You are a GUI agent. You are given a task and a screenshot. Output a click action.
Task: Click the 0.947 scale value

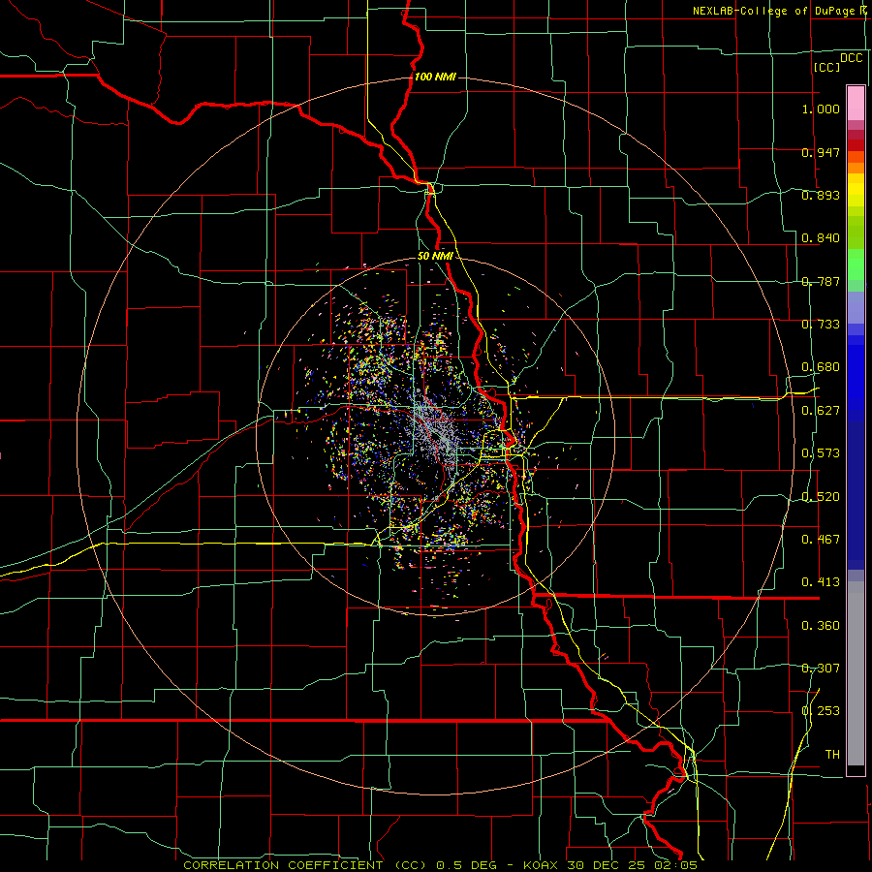coord(821,152)
